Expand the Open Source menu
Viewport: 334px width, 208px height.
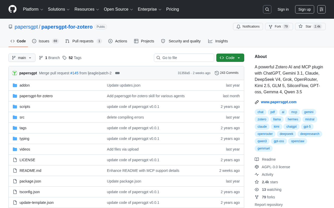click(x=118, y=9)
